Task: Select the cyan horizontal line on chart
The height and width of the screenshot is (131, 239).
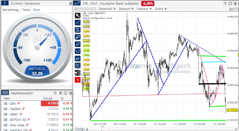Action: [x=213, y=62]
